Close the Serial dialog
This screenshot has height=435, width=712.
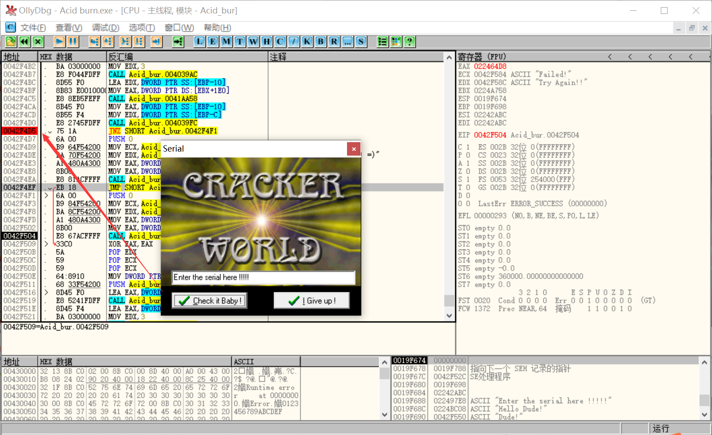point(354,149)
